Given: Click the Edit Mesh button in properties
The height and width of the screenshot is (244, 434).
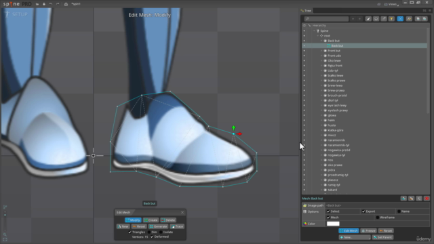Looking at the screenshot, I should (349, 230).
